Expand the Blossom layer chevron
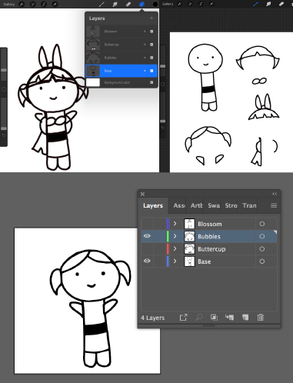The height and width of the screenshot is (383, 293). pyautogui.click(x=175, y=224)
